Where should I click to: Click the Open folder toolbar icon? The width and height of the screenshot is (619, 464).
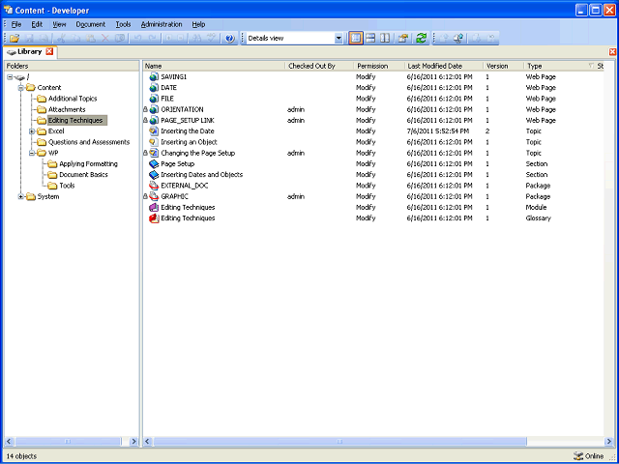tap(15, 39)
